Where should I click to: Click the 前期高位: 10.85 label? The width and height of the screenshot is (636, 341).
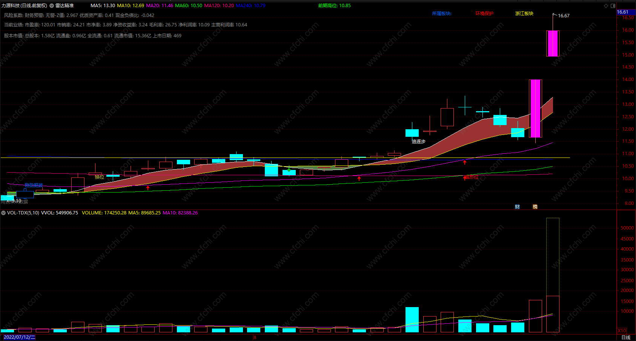point(335,6)
